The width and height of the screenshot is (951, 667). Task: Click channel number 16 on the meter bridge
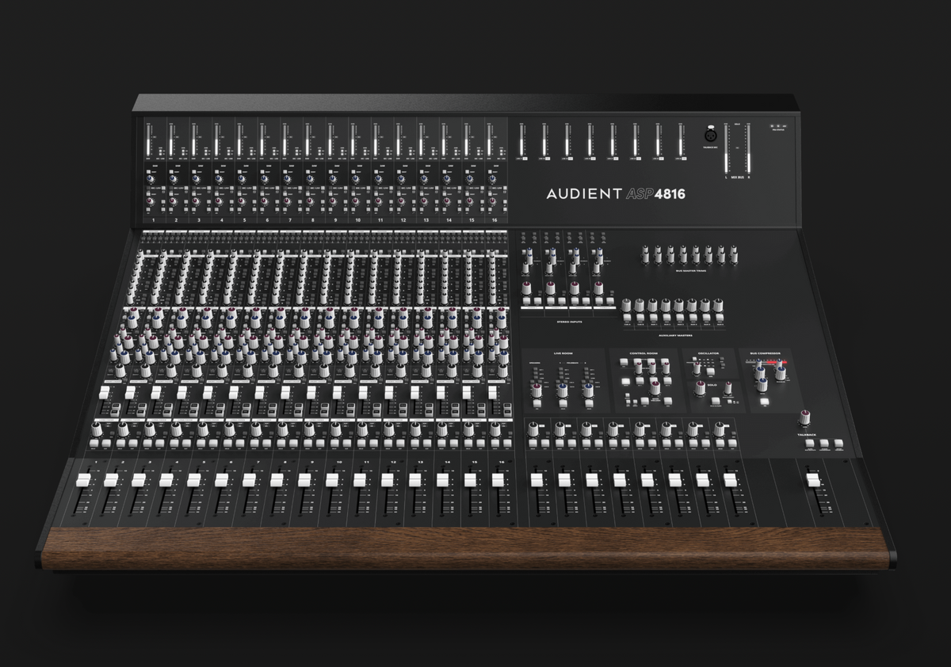click(x=495, y=220)
